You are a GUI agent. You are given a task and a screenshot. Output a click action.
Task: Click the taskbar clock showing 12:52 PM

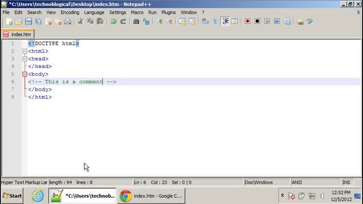(x=341, y=196)
